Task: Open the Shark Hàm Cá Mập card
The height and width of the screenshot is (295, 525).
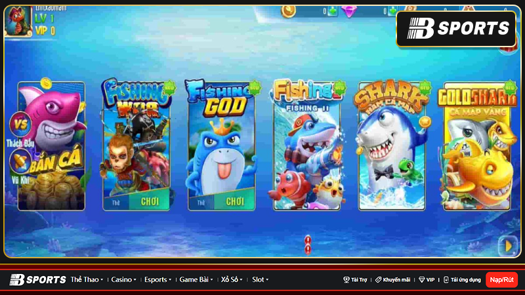Action: pyautogui.click(x=392, y=146)
